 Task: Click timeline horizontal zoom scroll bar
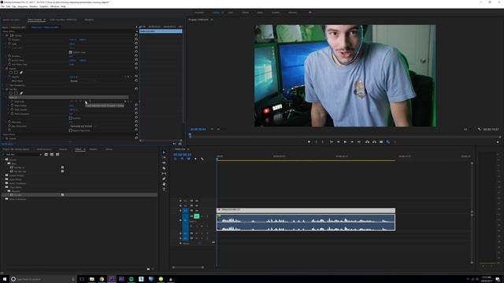coord(188,267)
